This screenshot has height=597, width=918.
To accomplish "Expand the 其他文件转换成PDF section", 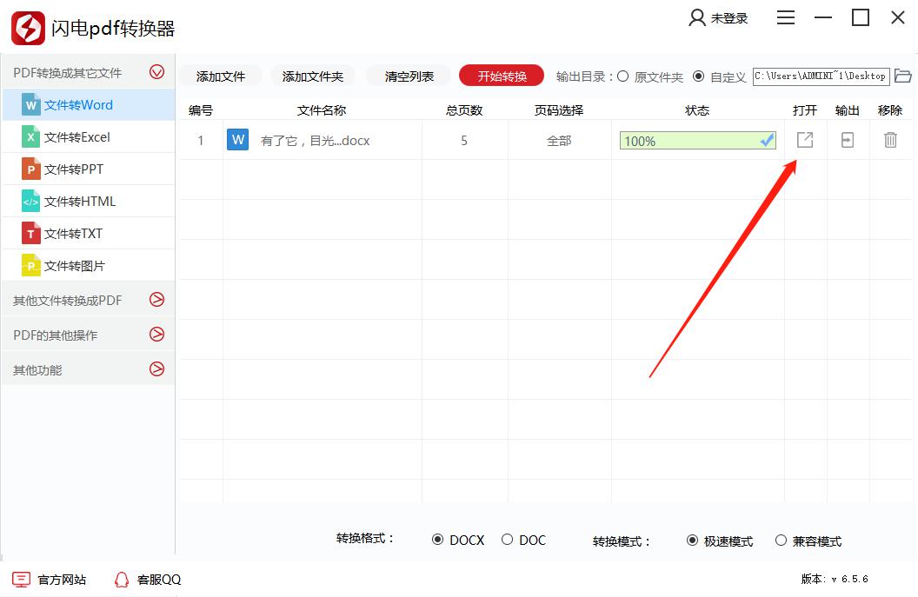I will point(156,300).
